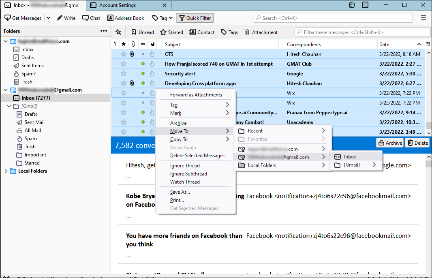Open the Important folder
432x278 pixels.
tap(31, 154)
